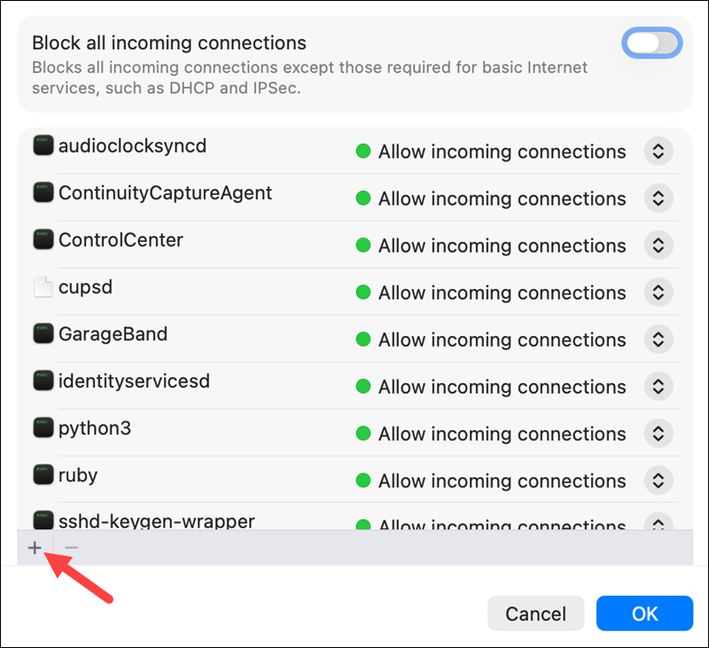Click the Cancel button
The image size is (709, 648).
pyautogui.click(x=535, y=613)
